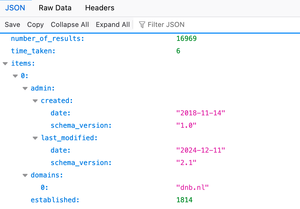Click the Copy button
Screen dimensions: 300x209
35,25
